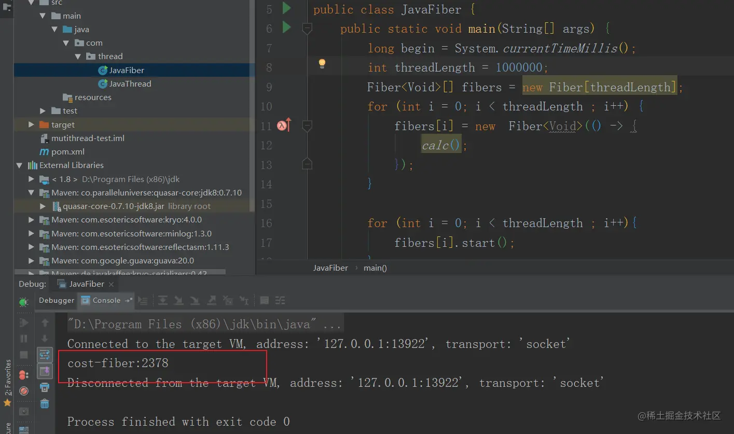
Task: Collapse main method with line 6 fold marker
Action: pyautogui.click(x=307, y=29)
